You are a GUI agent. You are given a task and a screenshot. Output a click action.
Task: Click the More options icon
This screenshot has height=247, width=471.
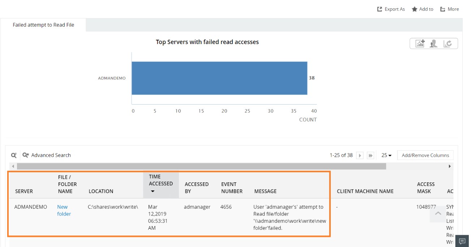coord(443,9)
